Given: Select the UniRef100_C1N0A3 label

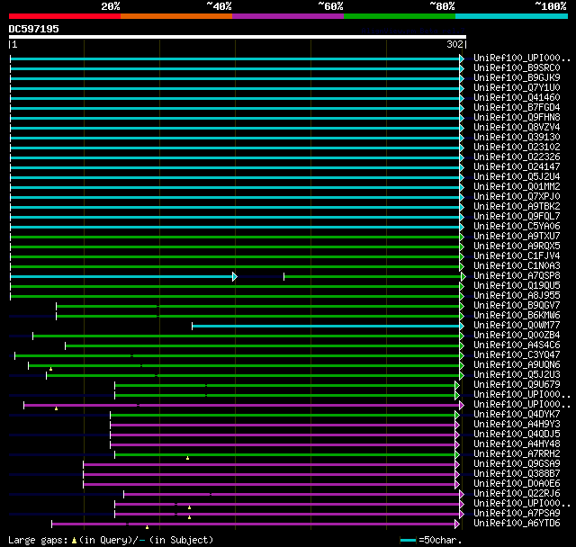Looking at the screenshot, I should coord(517,266).
